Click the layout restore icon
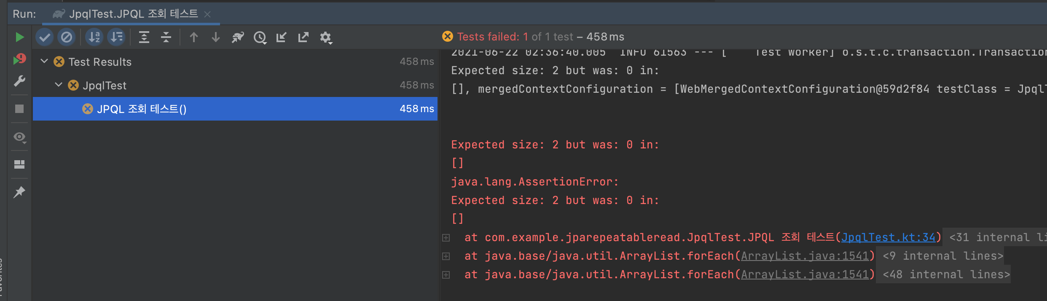This screenshot has width=1047, height=301. (x=19, y=164)
